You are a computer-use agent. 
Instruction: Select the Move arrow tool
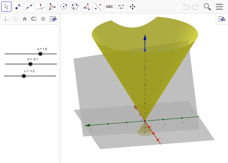click(6, 7)
